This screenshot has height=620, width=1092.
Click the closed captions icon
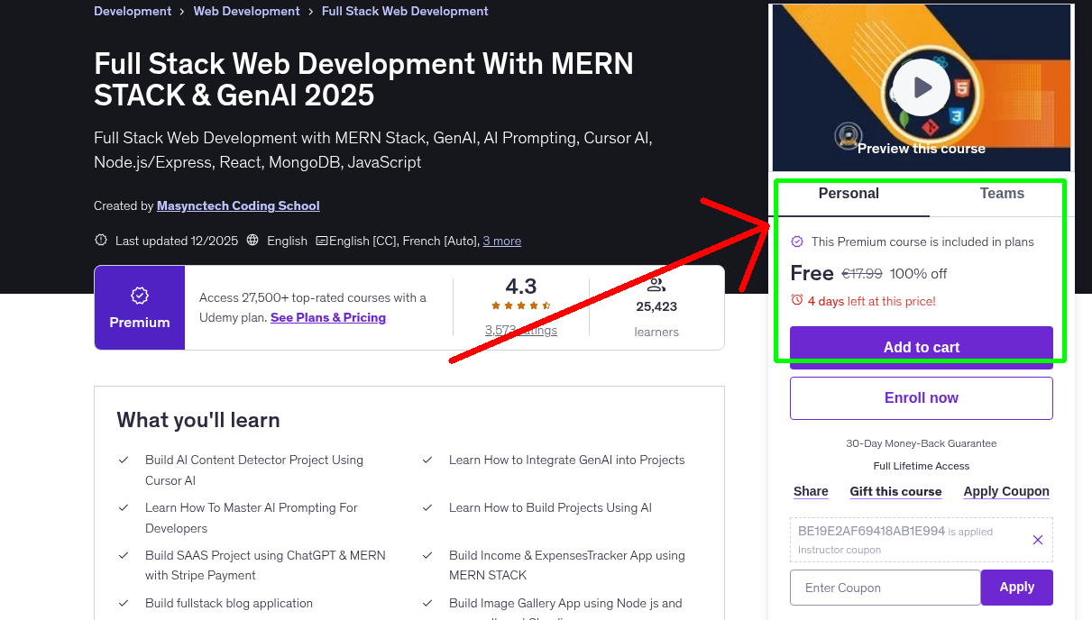322,241
